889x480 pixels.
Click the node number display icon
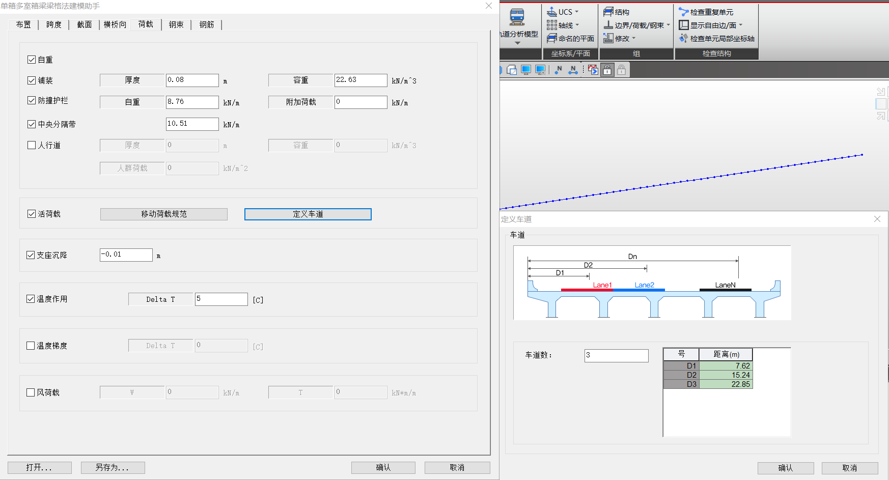point(559,70)
